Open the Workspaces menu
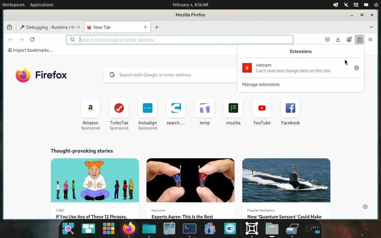381x238 pixels. pyautogui.click(x=13, y=5)
